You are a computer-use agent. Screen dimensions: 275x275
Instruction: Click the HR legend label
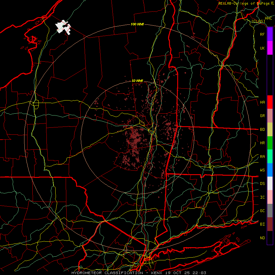point(262,143)
